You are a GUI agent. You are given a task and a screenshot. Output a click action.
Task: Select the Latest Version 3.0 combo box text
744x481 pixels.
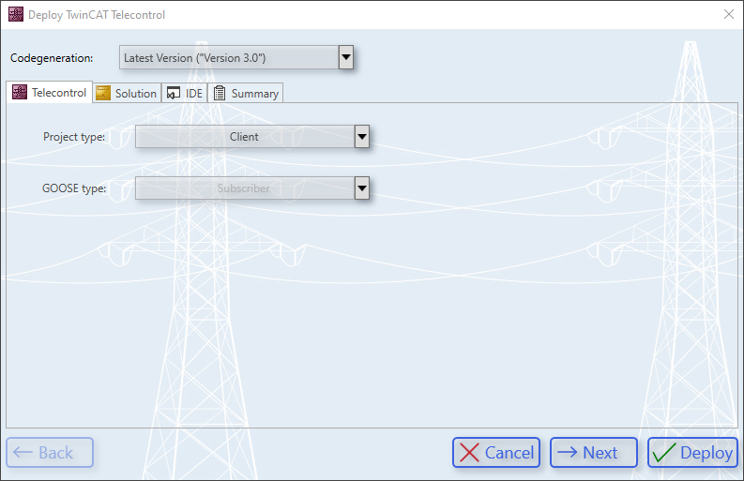pos(194,58)
